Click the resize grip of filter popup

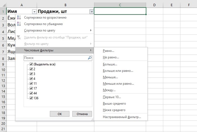click(x=92, y=120)
